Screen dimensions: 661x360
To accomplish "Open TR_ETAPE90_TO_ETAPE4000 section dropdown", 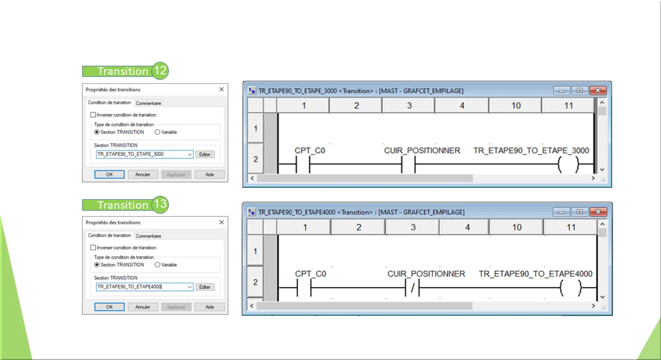I will [189, 287].
